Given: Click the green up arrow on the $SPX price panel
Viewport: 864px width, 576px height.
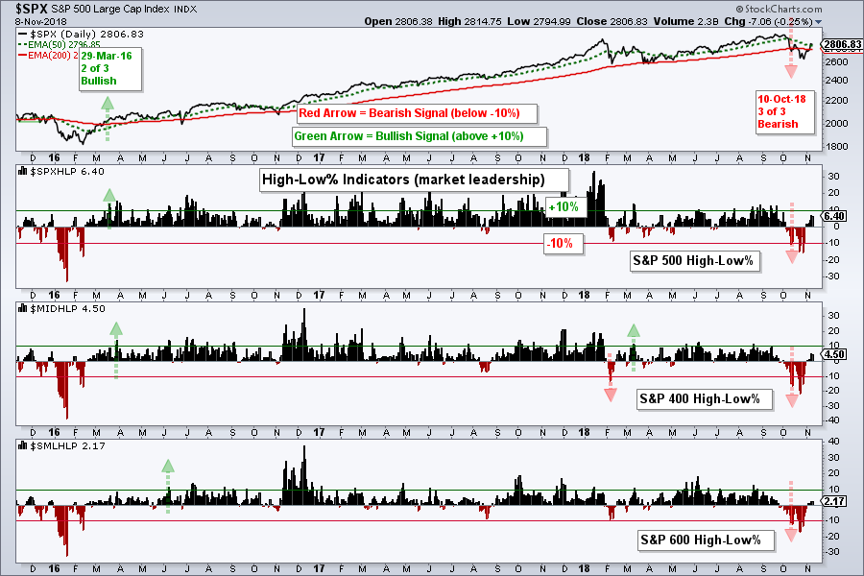Looking at the screenshot, I should [108, 118].
